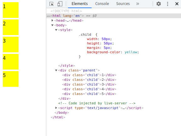This screenshot has width=181, height=136.
Task: Select the live-server injected comment line
Action: pyautogui.click(x=97, y=103)
